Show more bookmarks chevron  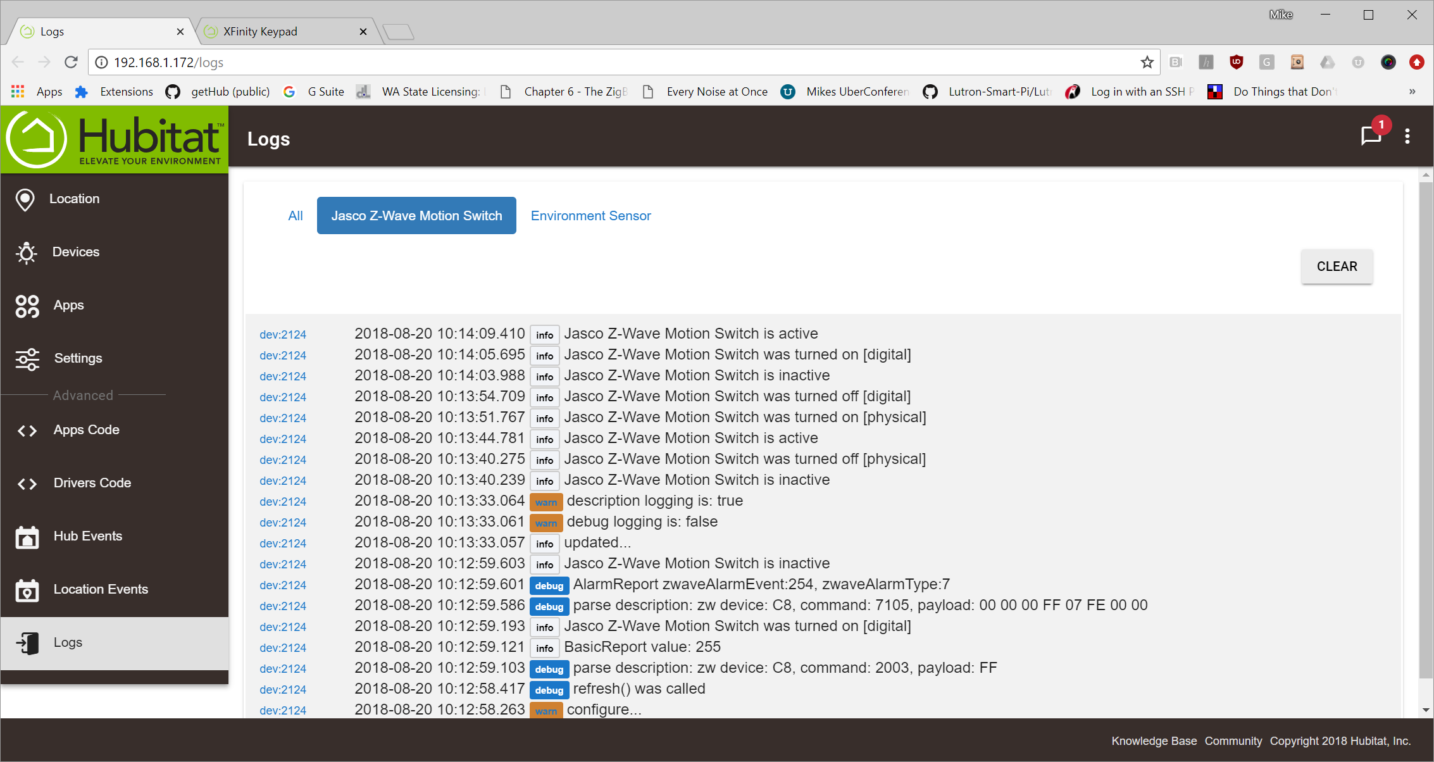[x=1412, y=92]
